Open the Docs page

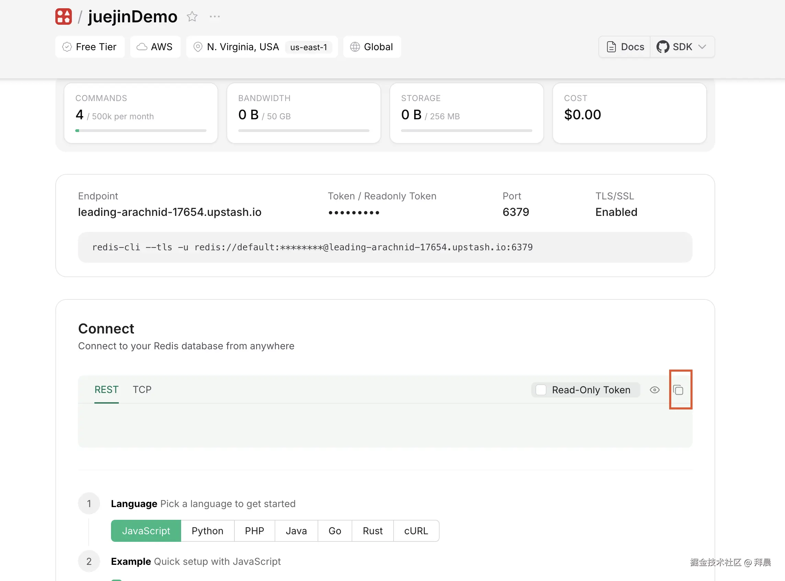tap(625, 47)
